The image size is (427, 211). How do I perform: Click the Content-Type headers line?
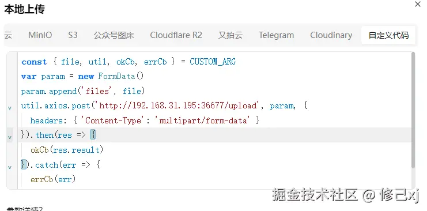145,120
